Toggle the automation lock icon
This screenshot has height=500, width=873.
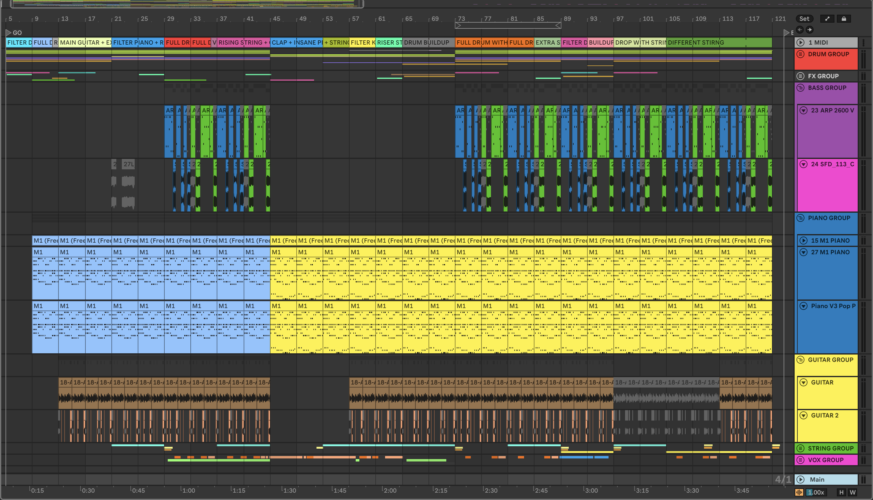click(x=843, y=19)
